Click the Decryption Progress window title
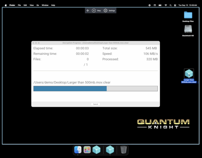Viewport: 202px width, 158px height. [x=95, y=43]
